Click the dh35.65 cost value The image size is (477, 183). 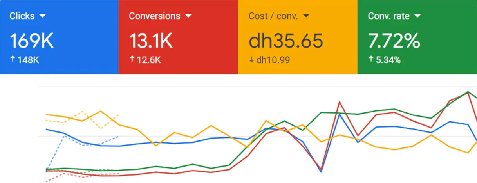point(285,41)
